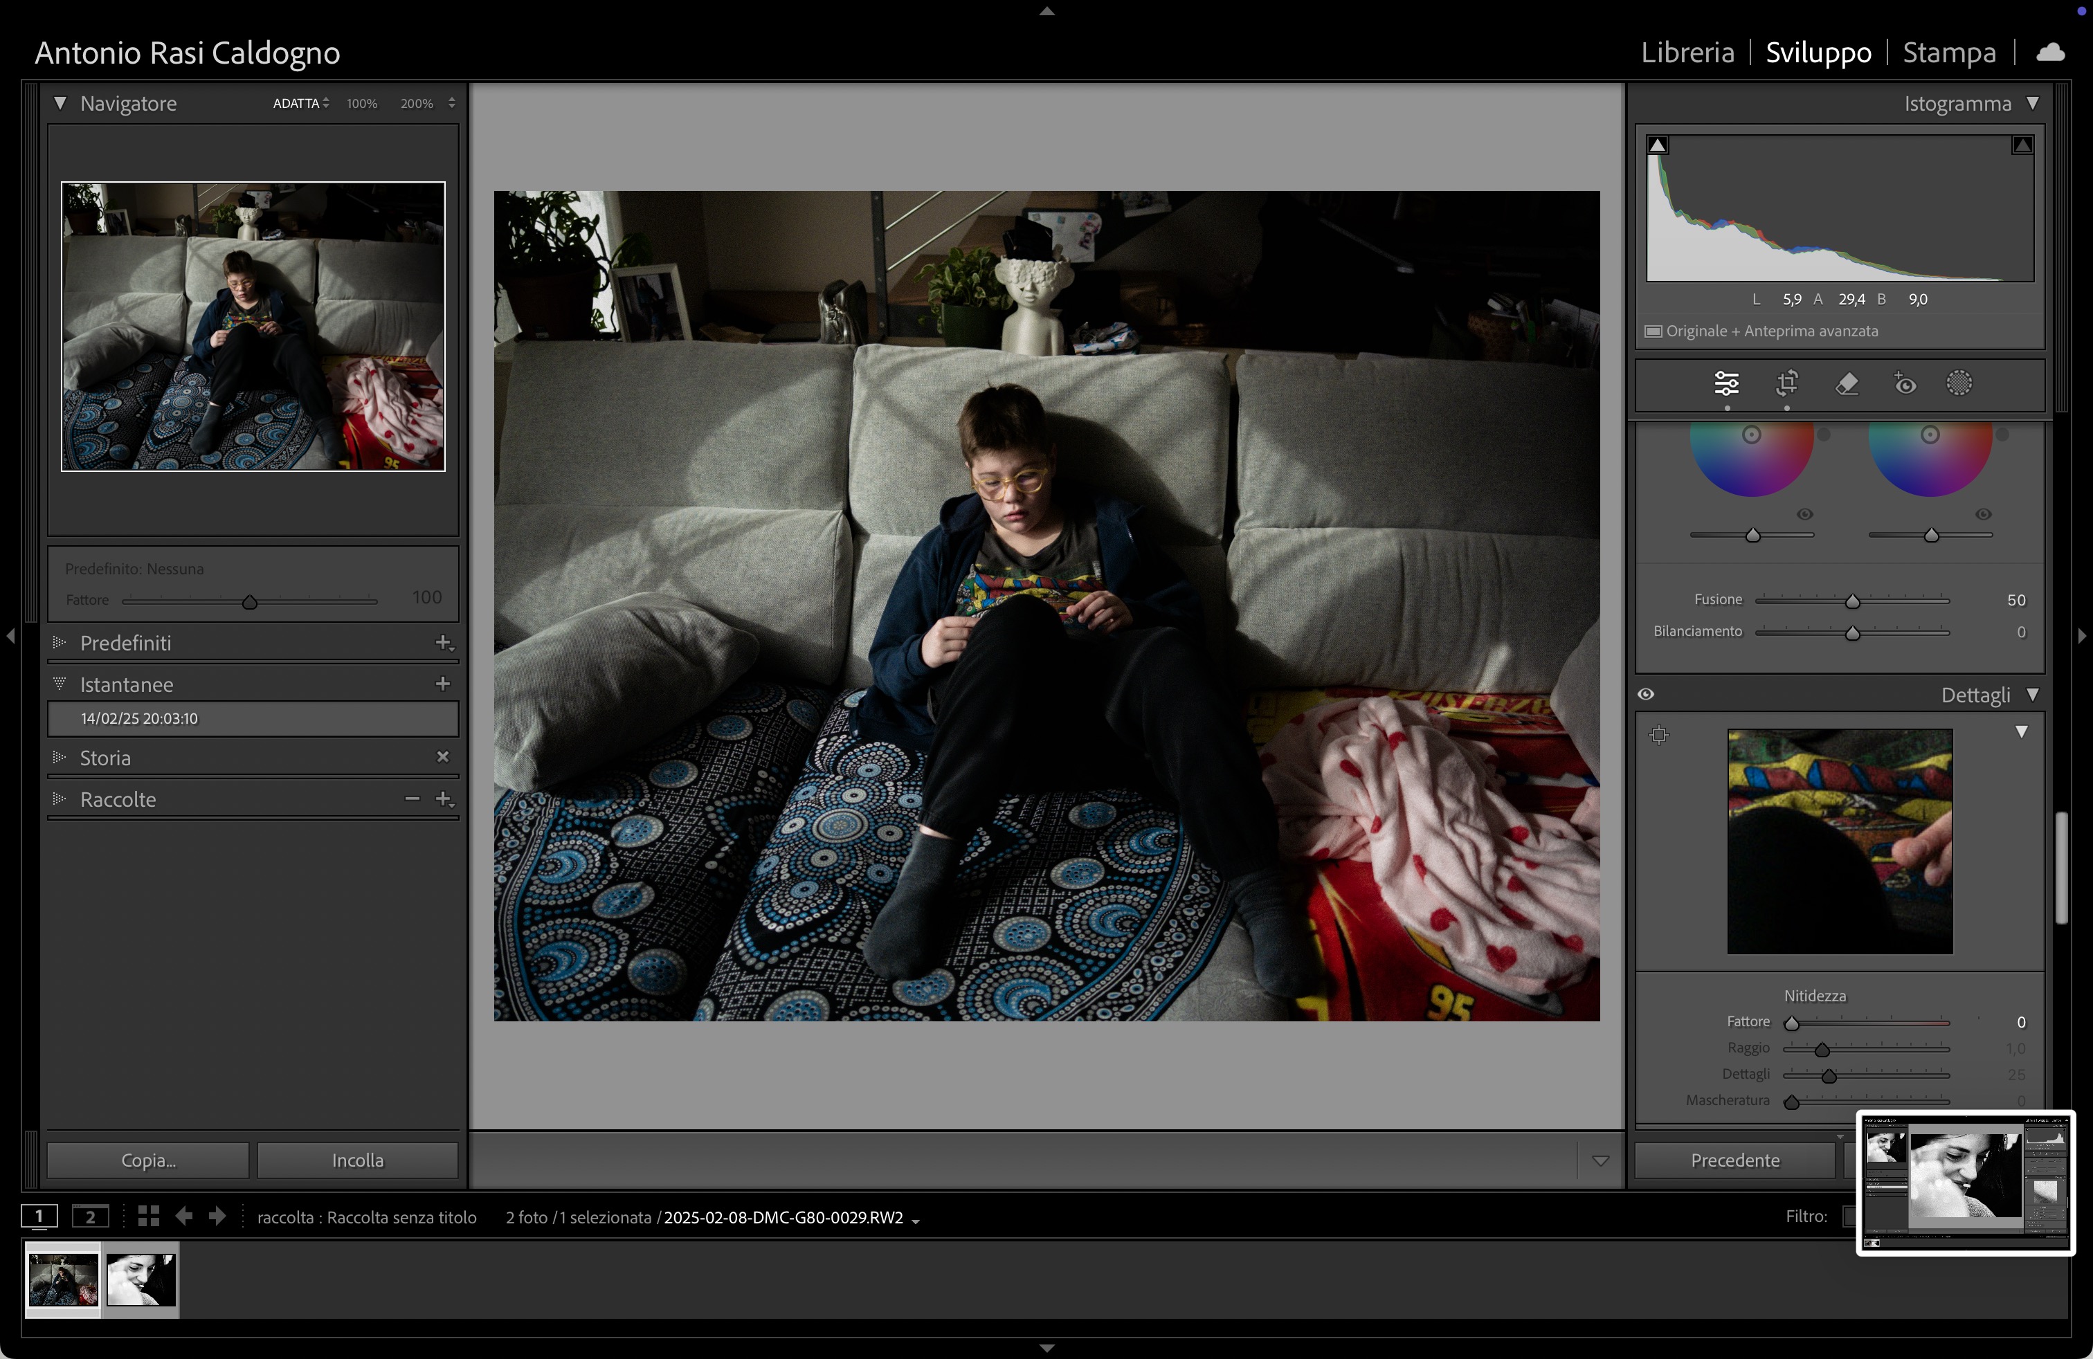Click detail preview target picker icon
This screenshot has width=2093, height=1359.
1658,735
